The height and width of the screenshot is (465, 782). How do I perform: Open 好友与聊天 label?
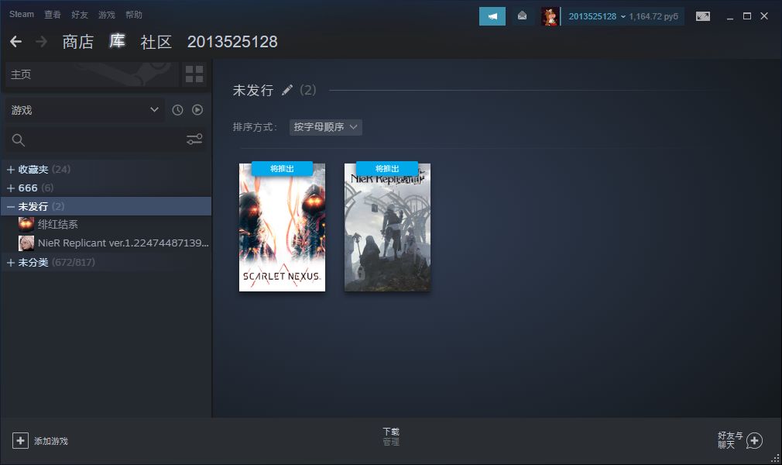(x=730, y=440)
